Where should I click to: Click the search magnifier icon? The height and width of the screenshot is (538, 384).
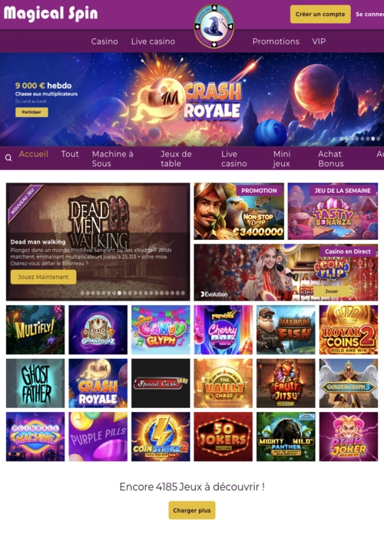[x=8, y=158]
